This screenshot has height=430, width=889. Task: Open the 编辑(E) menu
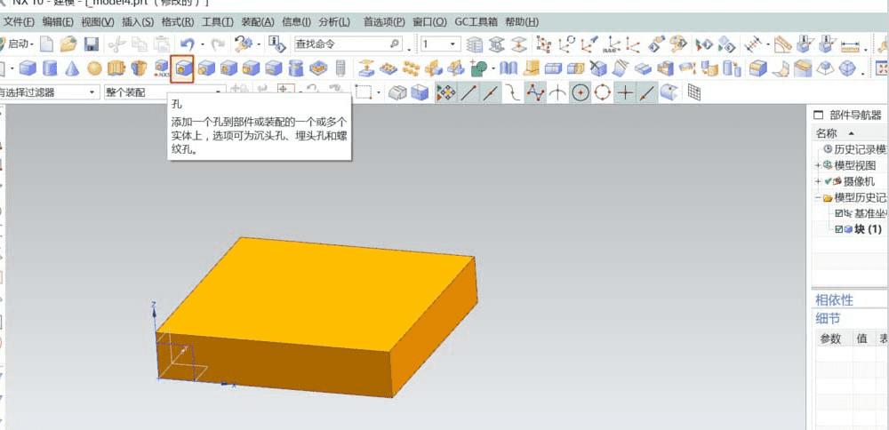point(57,22)
